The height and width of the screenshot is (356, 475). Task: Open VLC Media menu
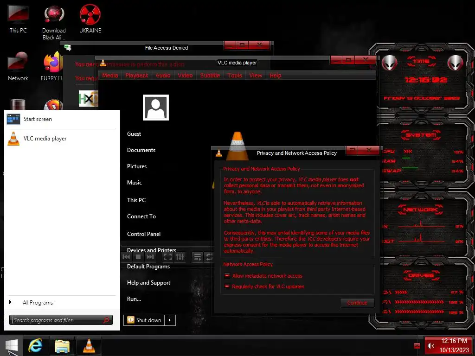pos(110,76)
